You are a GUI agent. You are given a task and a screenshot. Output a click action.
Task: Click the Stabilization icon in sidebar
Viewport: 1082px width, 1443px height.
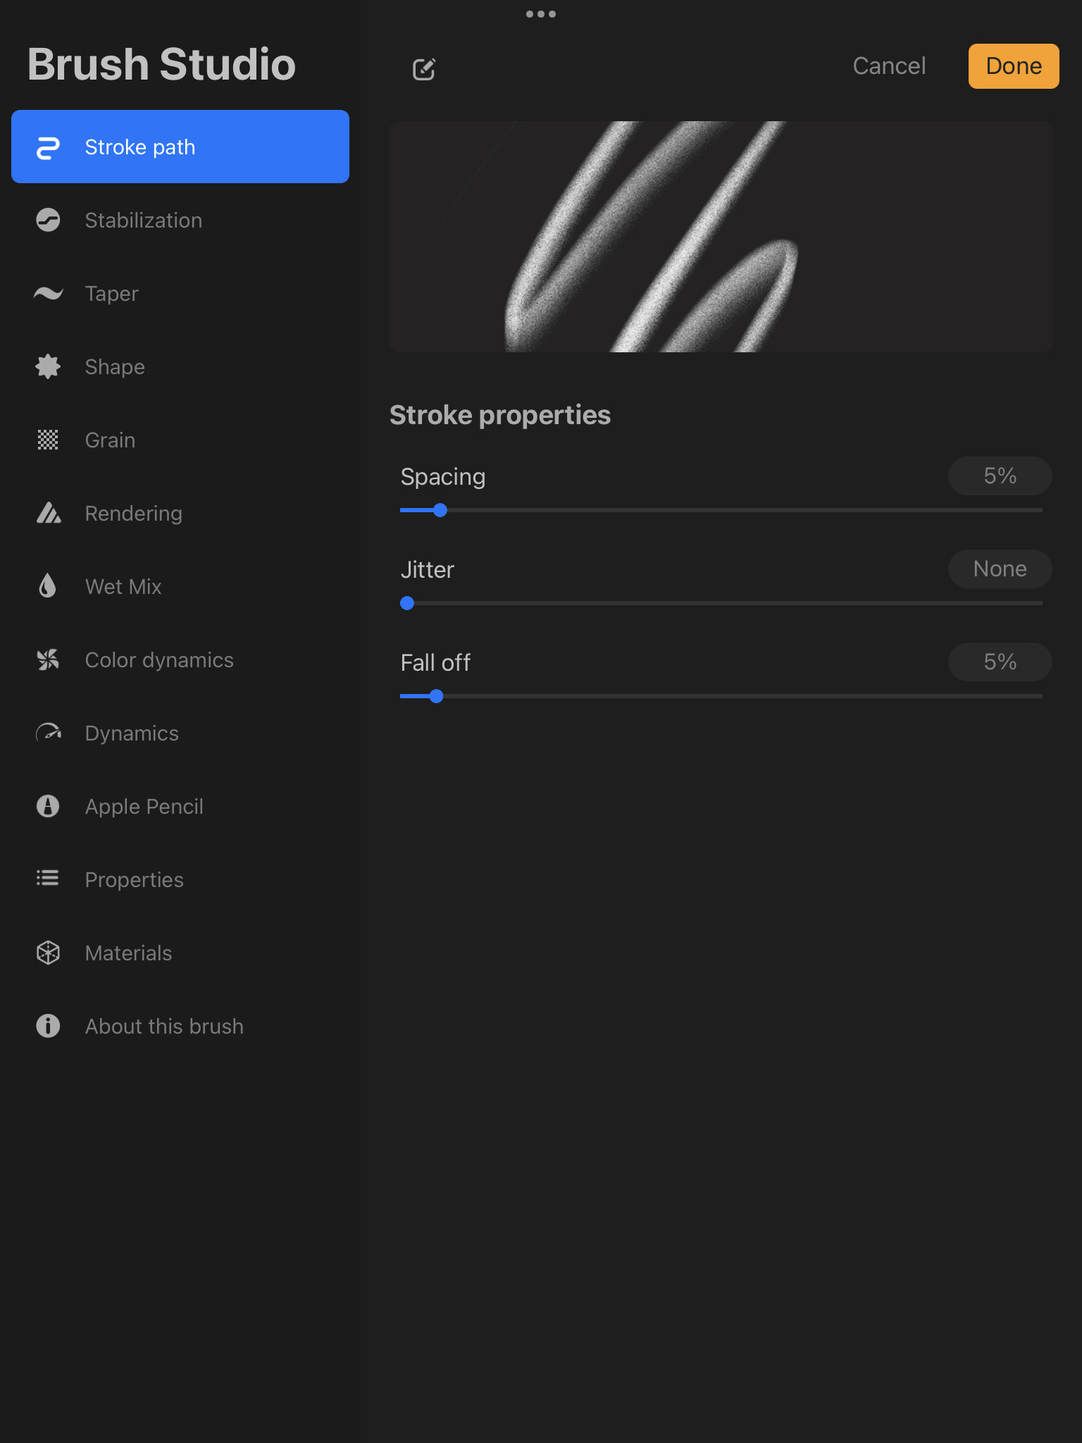(48, 221)
